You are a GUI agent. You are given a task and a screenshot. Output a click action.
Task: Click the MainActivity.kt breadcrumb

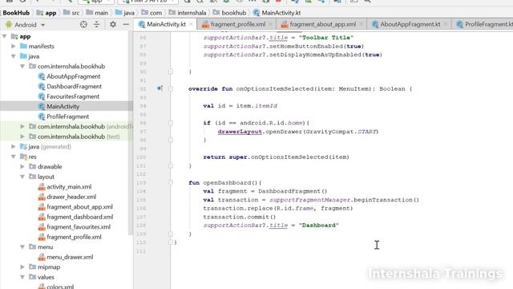277,13
